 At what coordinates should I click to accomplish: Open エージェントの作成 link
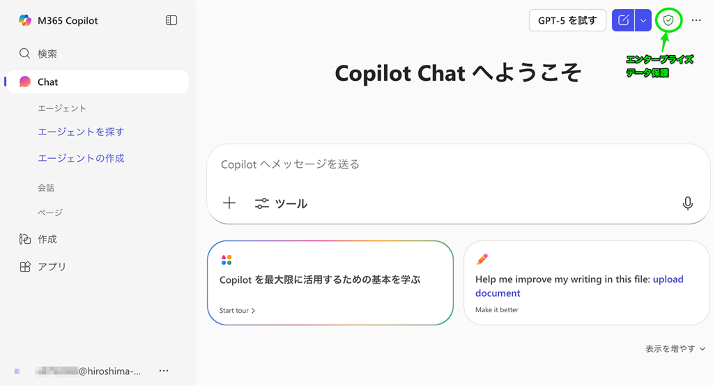[81, 158]
